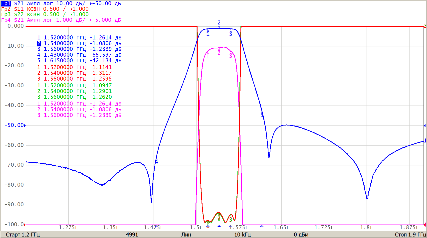Open IF bandwidth field 10 кГц

point(242,235)
